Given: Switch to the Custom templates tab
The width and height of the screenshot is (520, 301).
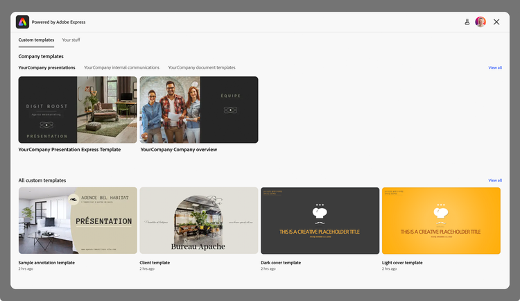Looking at the screenshot, I should (x=36, y=40).
